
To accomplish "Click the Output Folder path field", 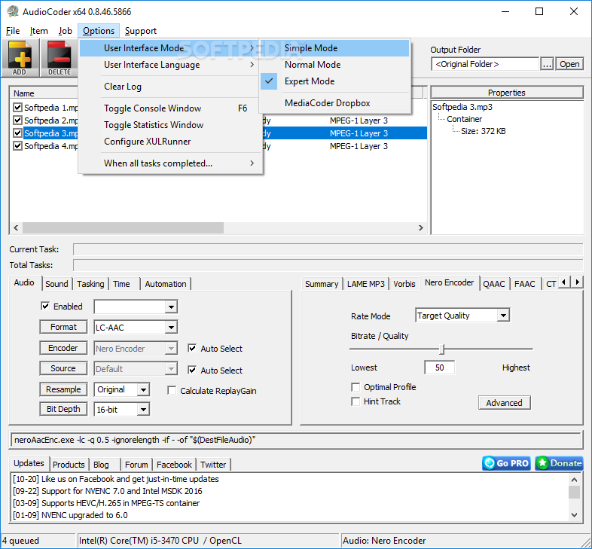I will [x=485, y=64].
